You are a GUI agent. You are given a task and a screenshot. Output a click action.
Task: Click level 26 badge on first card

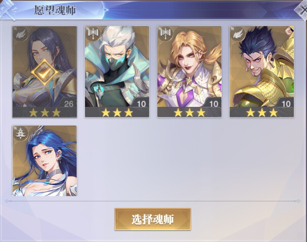68,104
